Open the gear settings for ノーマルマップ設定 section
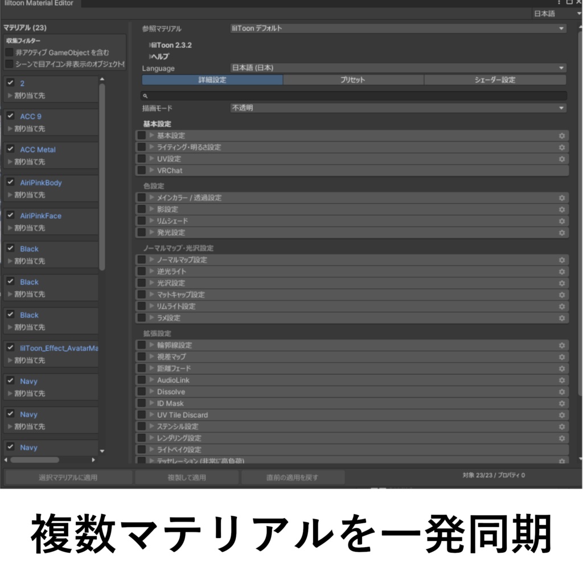 [x=561, y=260]
